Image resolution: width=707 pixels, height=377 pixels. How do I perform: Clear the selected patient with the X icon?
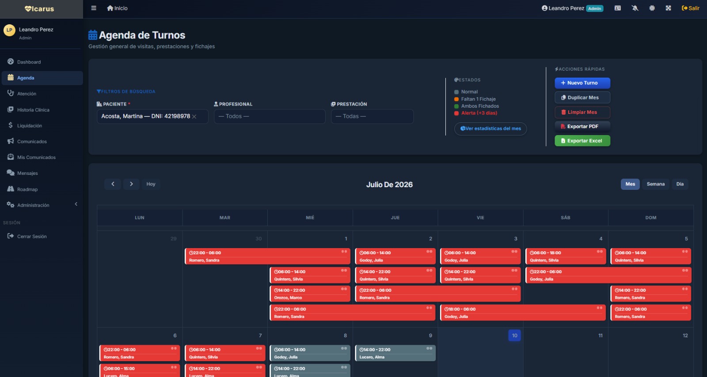(194, 117)
